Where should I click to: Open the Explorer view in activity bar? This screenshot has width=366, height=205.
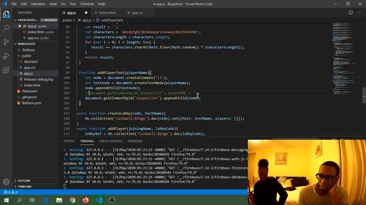pyautogui.click(x=6, y=14)
